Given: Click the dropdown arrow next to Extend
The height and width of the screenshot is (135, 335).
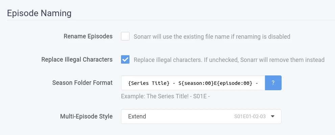Looking at the screenshot, I should (x=273, y=116).
